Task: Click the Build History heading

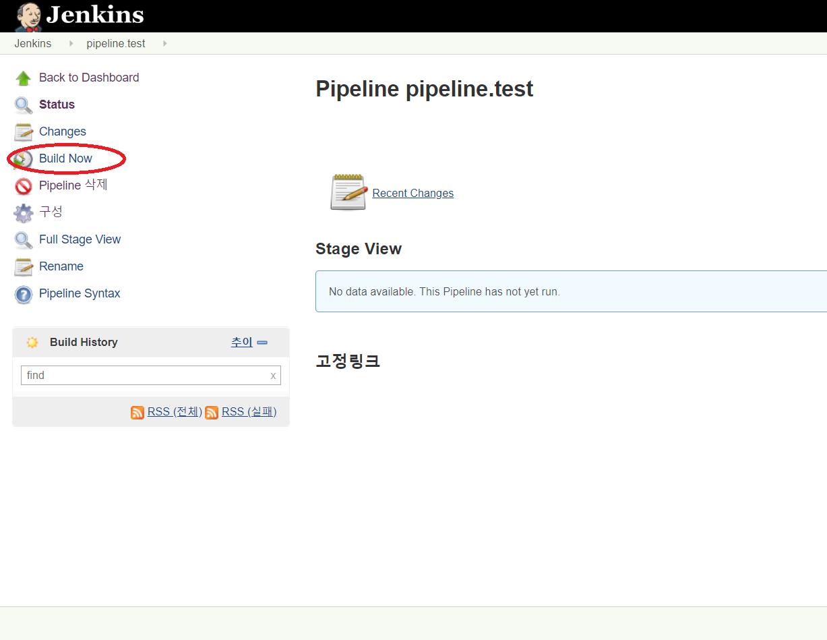Action: coord(84,342)
